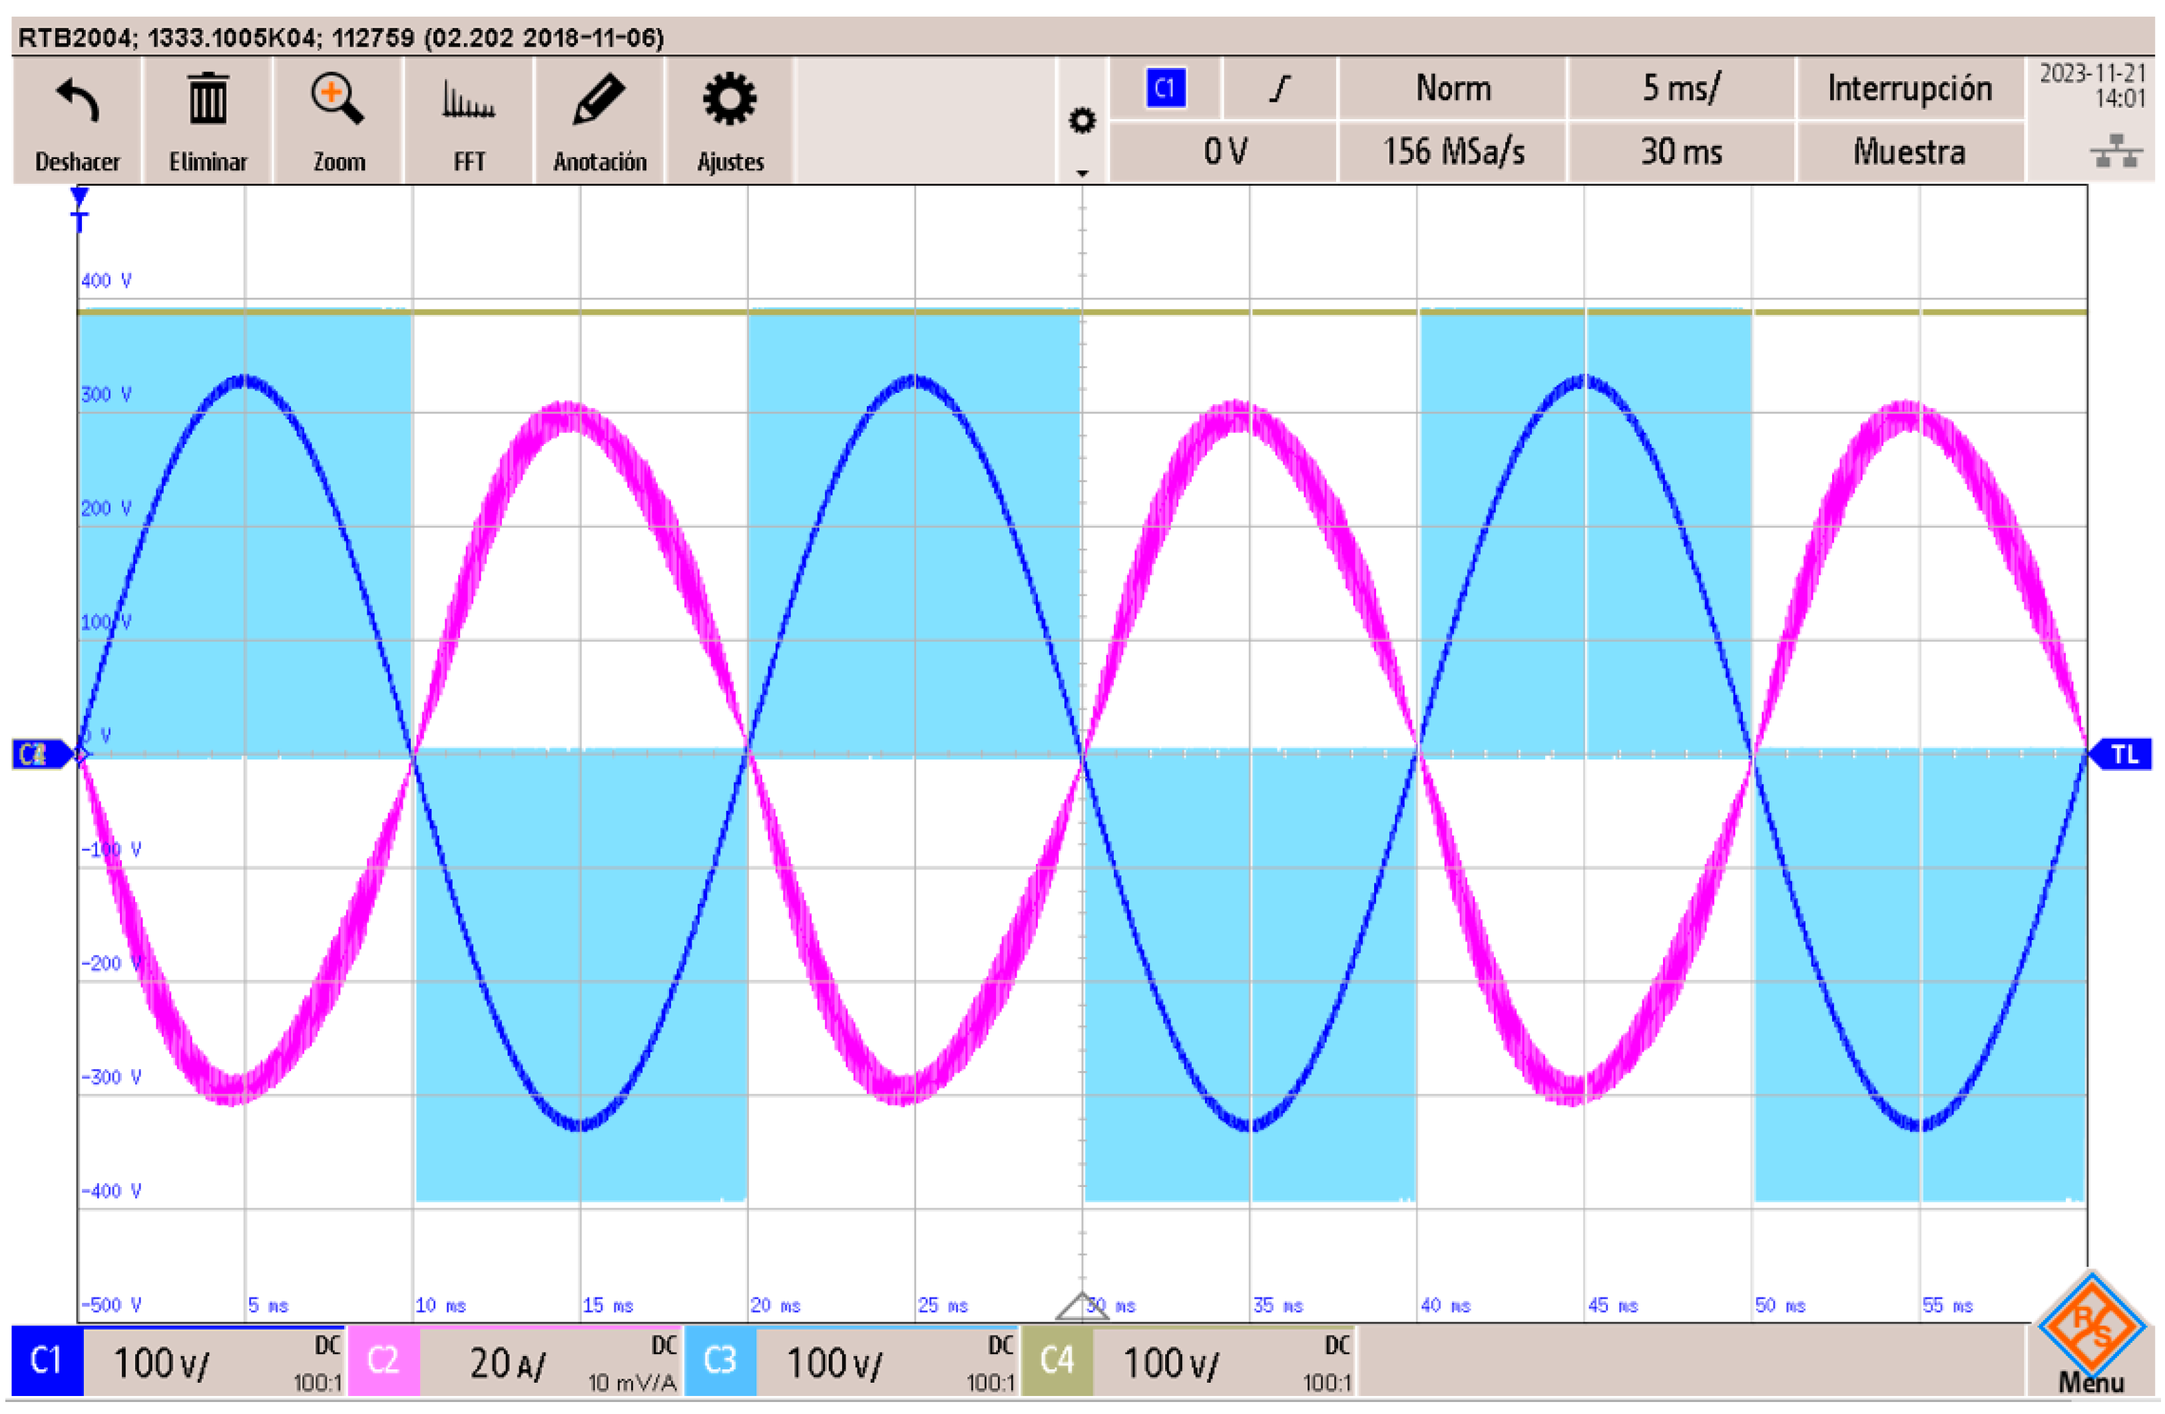Expand the small gear toolbar dropdown

pyautogui.click(x=1082, y=171)
